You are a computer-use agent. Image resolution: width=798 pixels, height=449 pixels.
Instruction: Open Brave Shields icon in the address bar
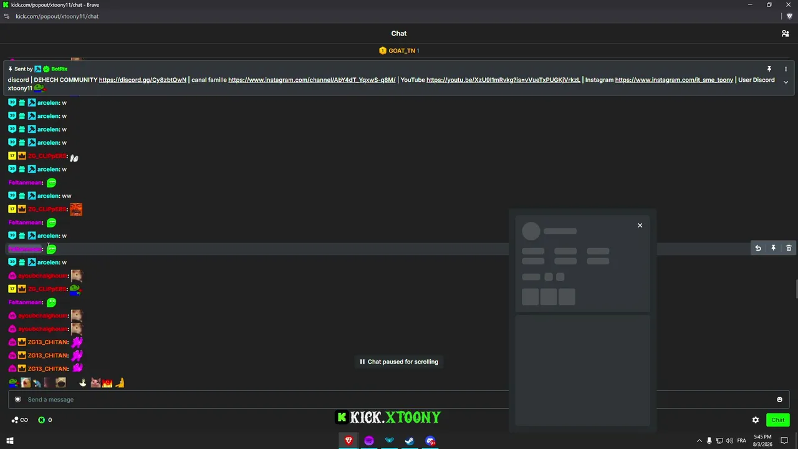(789, 16)
